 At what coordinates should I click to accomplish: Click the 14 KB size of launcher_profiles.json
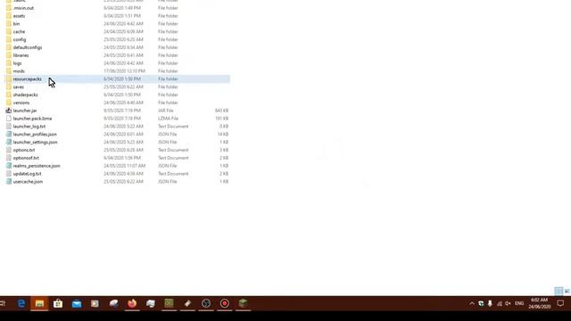click(x=222, y=135)
